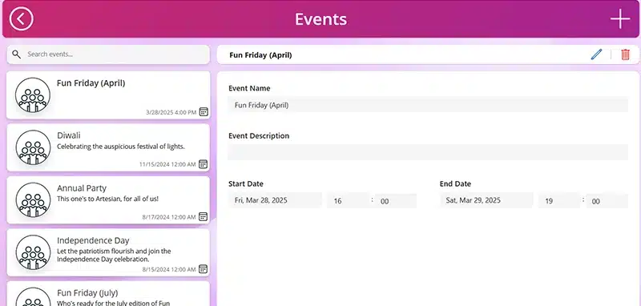Click group avatar on Independence Day card
Image resolution: width=641 pixels, height=306 pixels.
tap(33, 252)
